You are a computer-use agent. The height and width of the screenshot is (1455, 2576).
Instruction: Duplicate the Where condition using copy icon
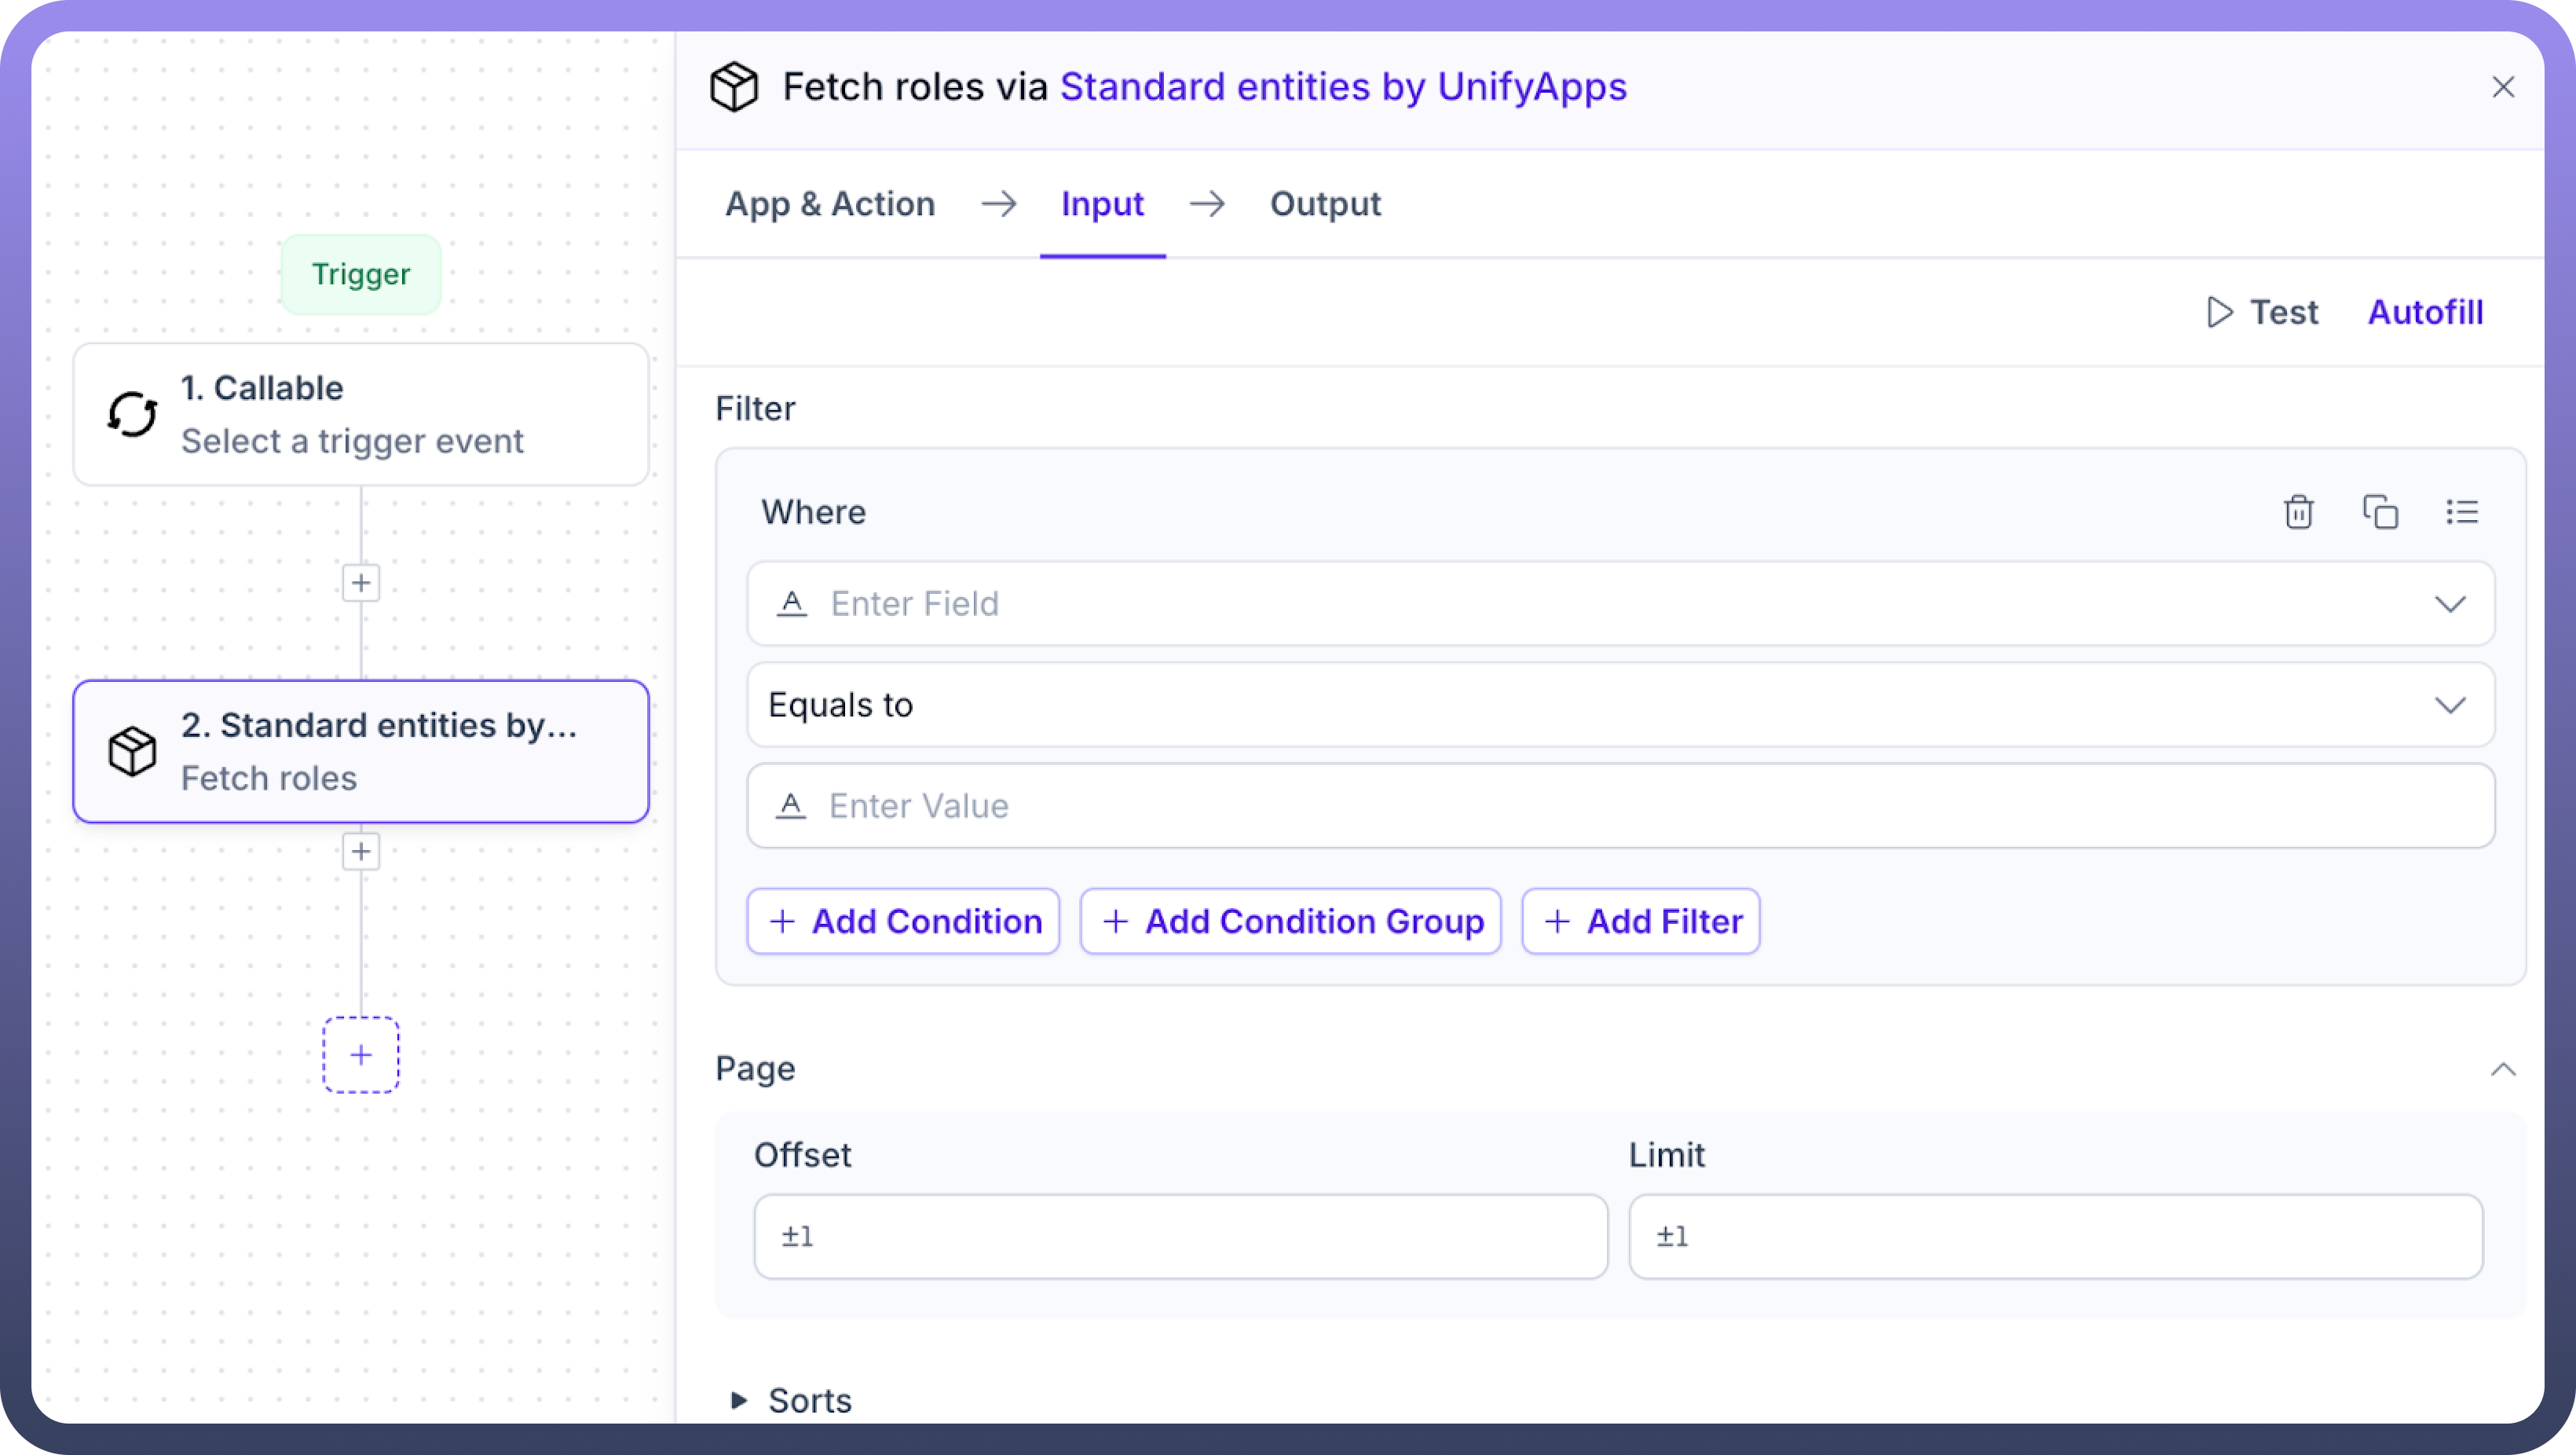(2380, 511)
